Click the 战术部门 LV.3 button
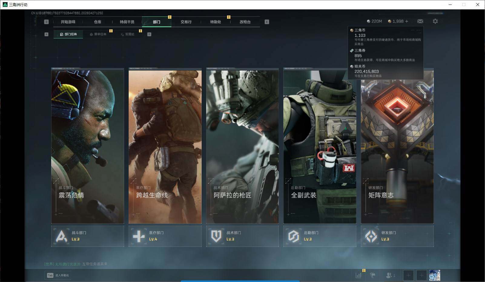The image size is (485, 282). point(243,236)
